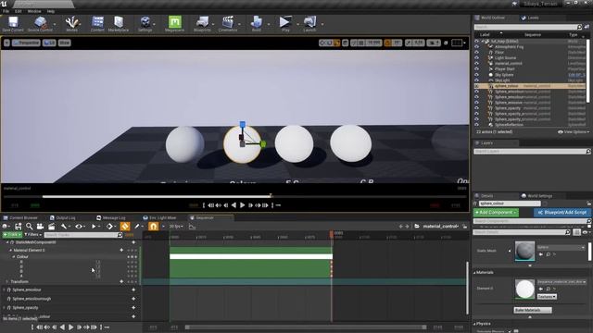Open the File menu
Viewport: 593px width, 333px height.
coord(6,11)
